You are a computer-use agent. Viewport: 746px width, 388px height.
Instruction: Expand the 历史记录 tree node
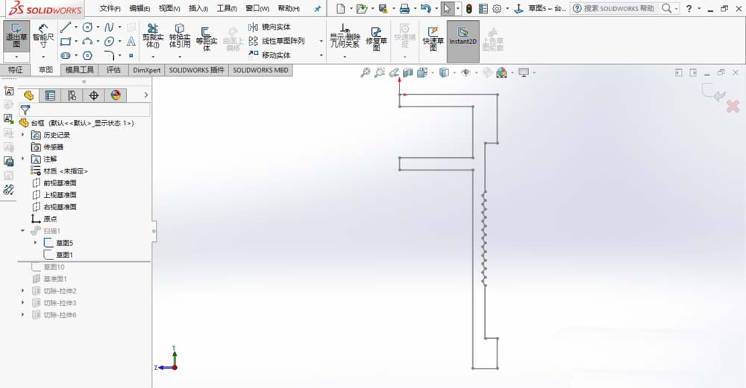pyautogui.click(x=23, y=135)
